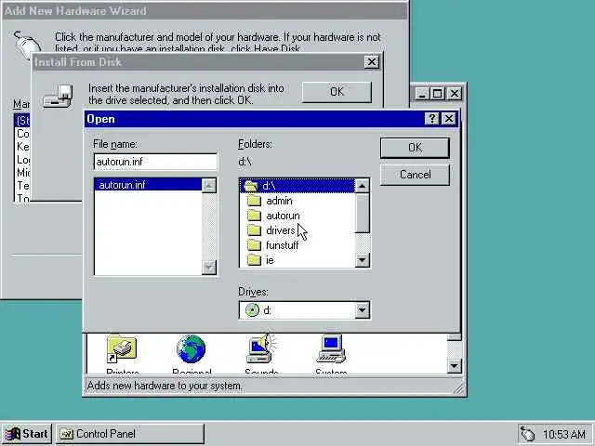This screenshot has height=446, width=595.
Task: Click the funstuff folder icon
Action: [x=254, y=245]
